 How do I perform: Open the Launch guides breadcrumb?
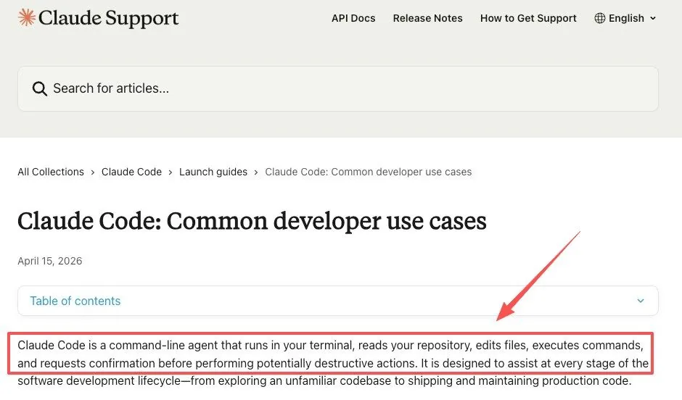[213, 172]
